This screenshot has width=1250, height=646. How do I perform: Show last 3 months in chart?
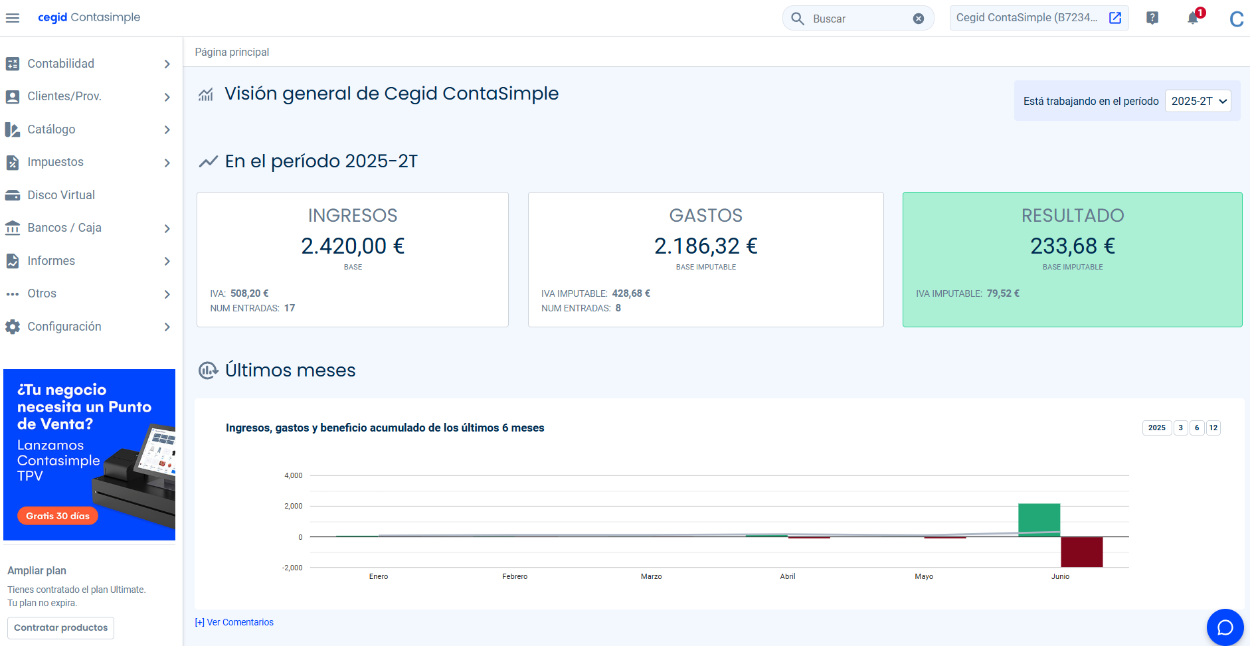click(1181, 428)
